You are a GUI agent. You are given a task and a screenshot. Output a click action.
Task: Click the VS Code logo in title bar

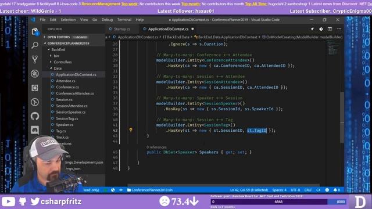(x=33, y=20)
